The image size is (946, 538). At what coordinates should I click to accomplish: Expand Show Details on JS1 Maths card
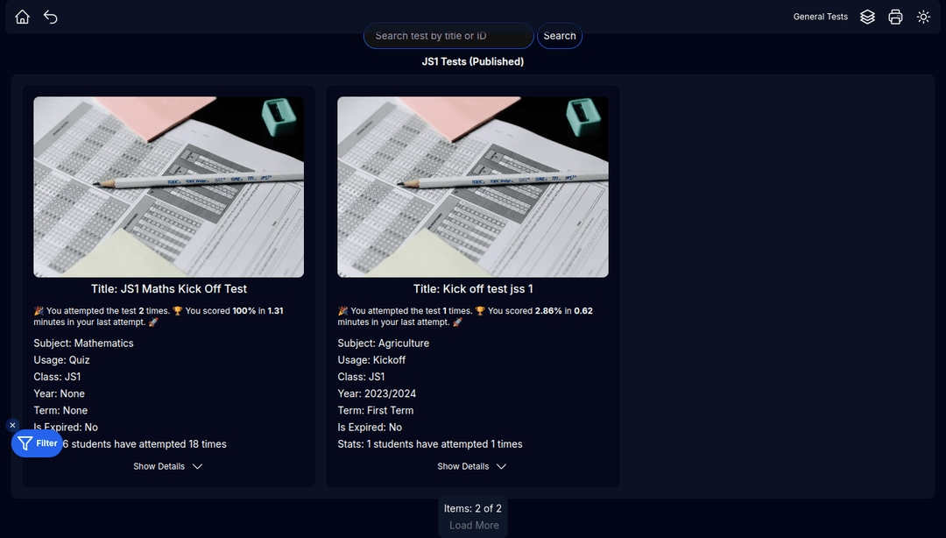click(x=168, y=466)
